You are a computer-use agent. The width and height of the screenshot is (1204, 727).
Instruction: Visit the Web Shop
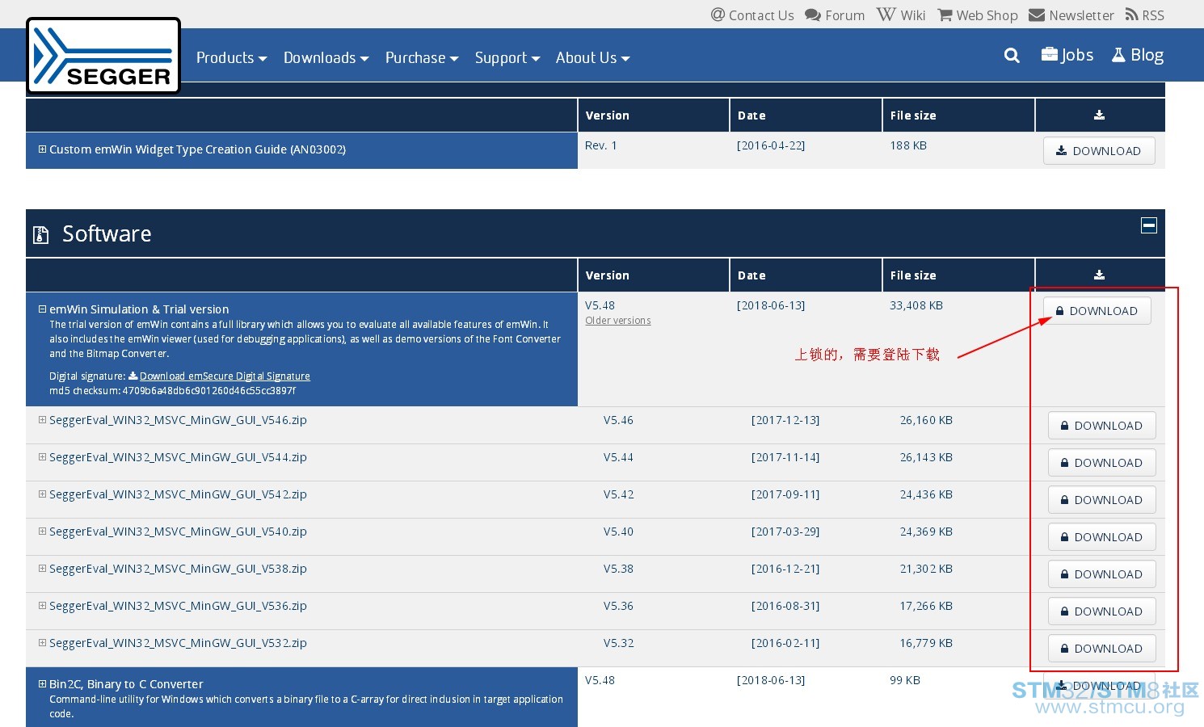pyautogui.click(x=978, y=15)
